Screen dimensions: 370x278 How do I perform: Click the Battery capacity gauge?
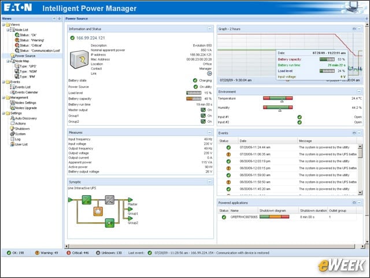tap(194, 98)
